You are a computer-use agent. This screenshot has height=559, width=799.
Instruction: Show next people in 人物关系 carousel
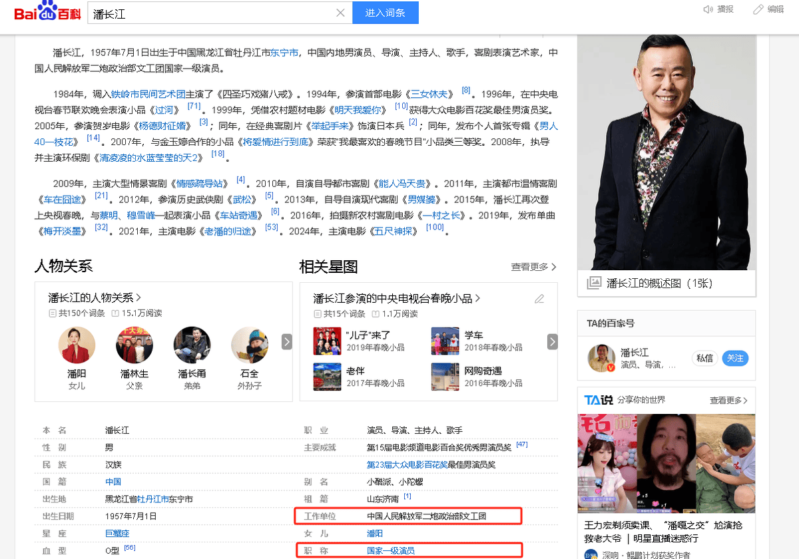coord(286,341)
